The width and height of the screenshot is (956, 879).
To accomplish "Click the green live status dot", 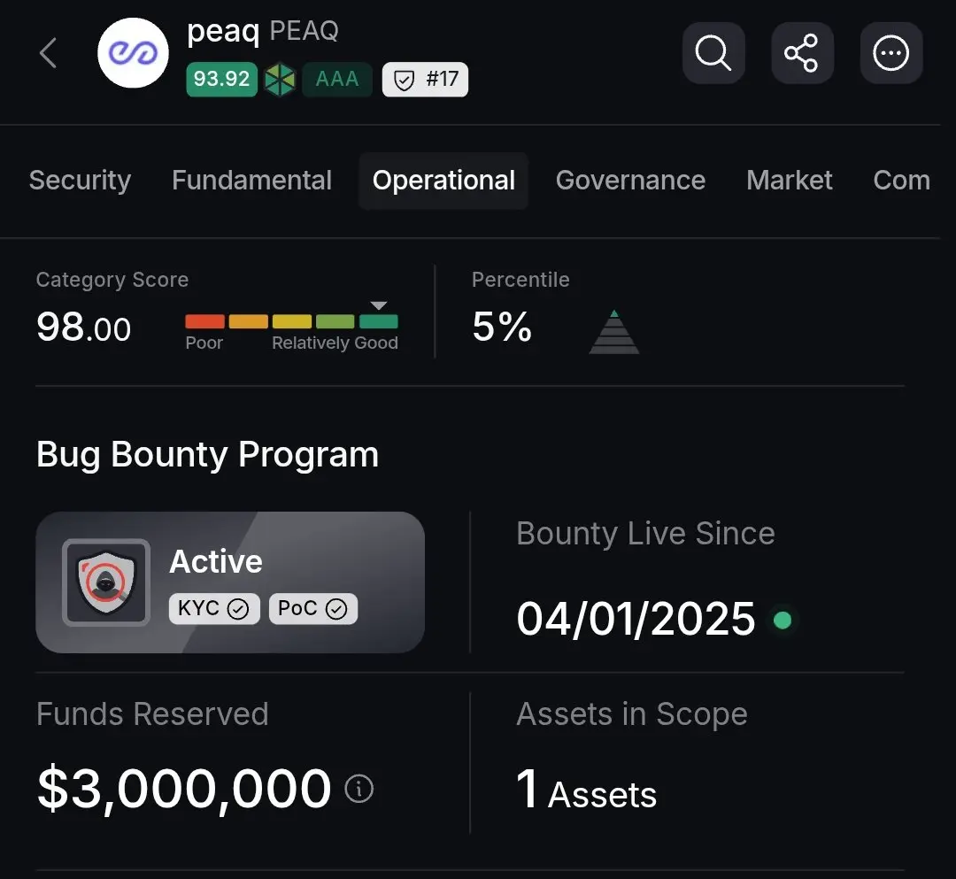I will click(x=783, y=620).
